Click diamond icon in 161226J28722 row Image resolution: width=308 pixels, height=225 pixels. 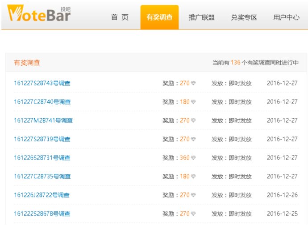coord(193,195)
